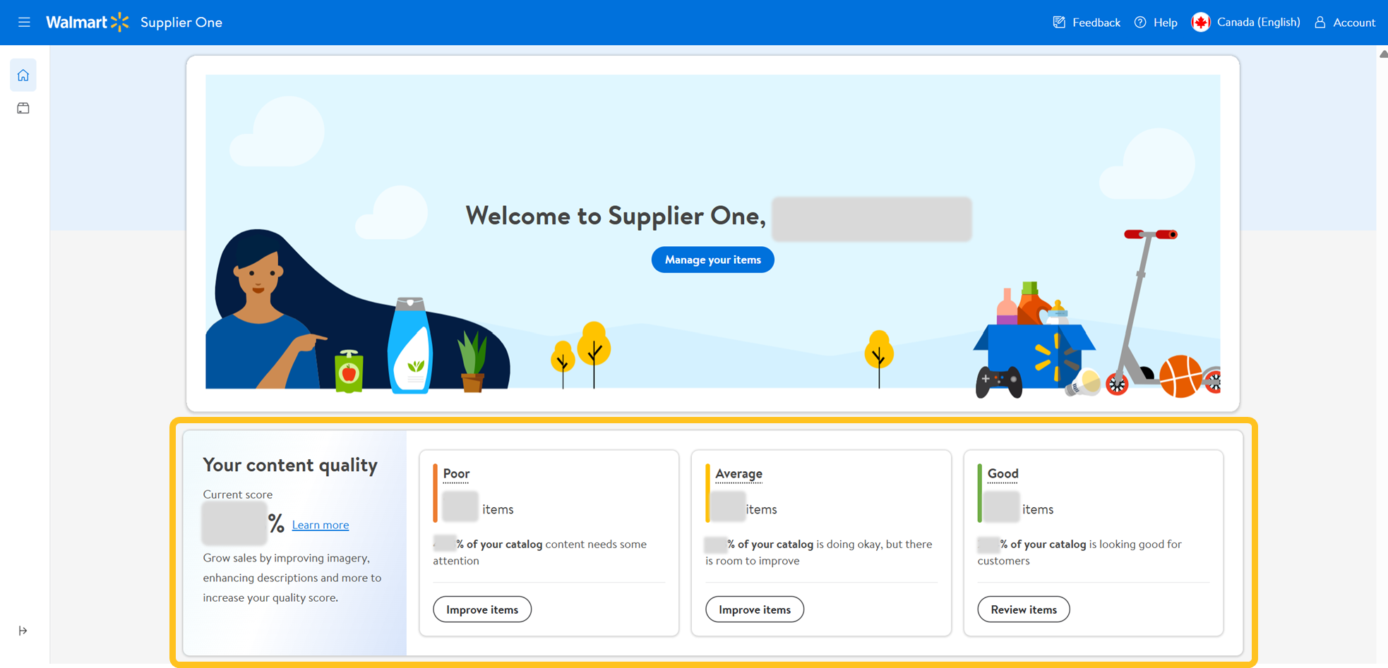Click the Current score label

(238, 494)
